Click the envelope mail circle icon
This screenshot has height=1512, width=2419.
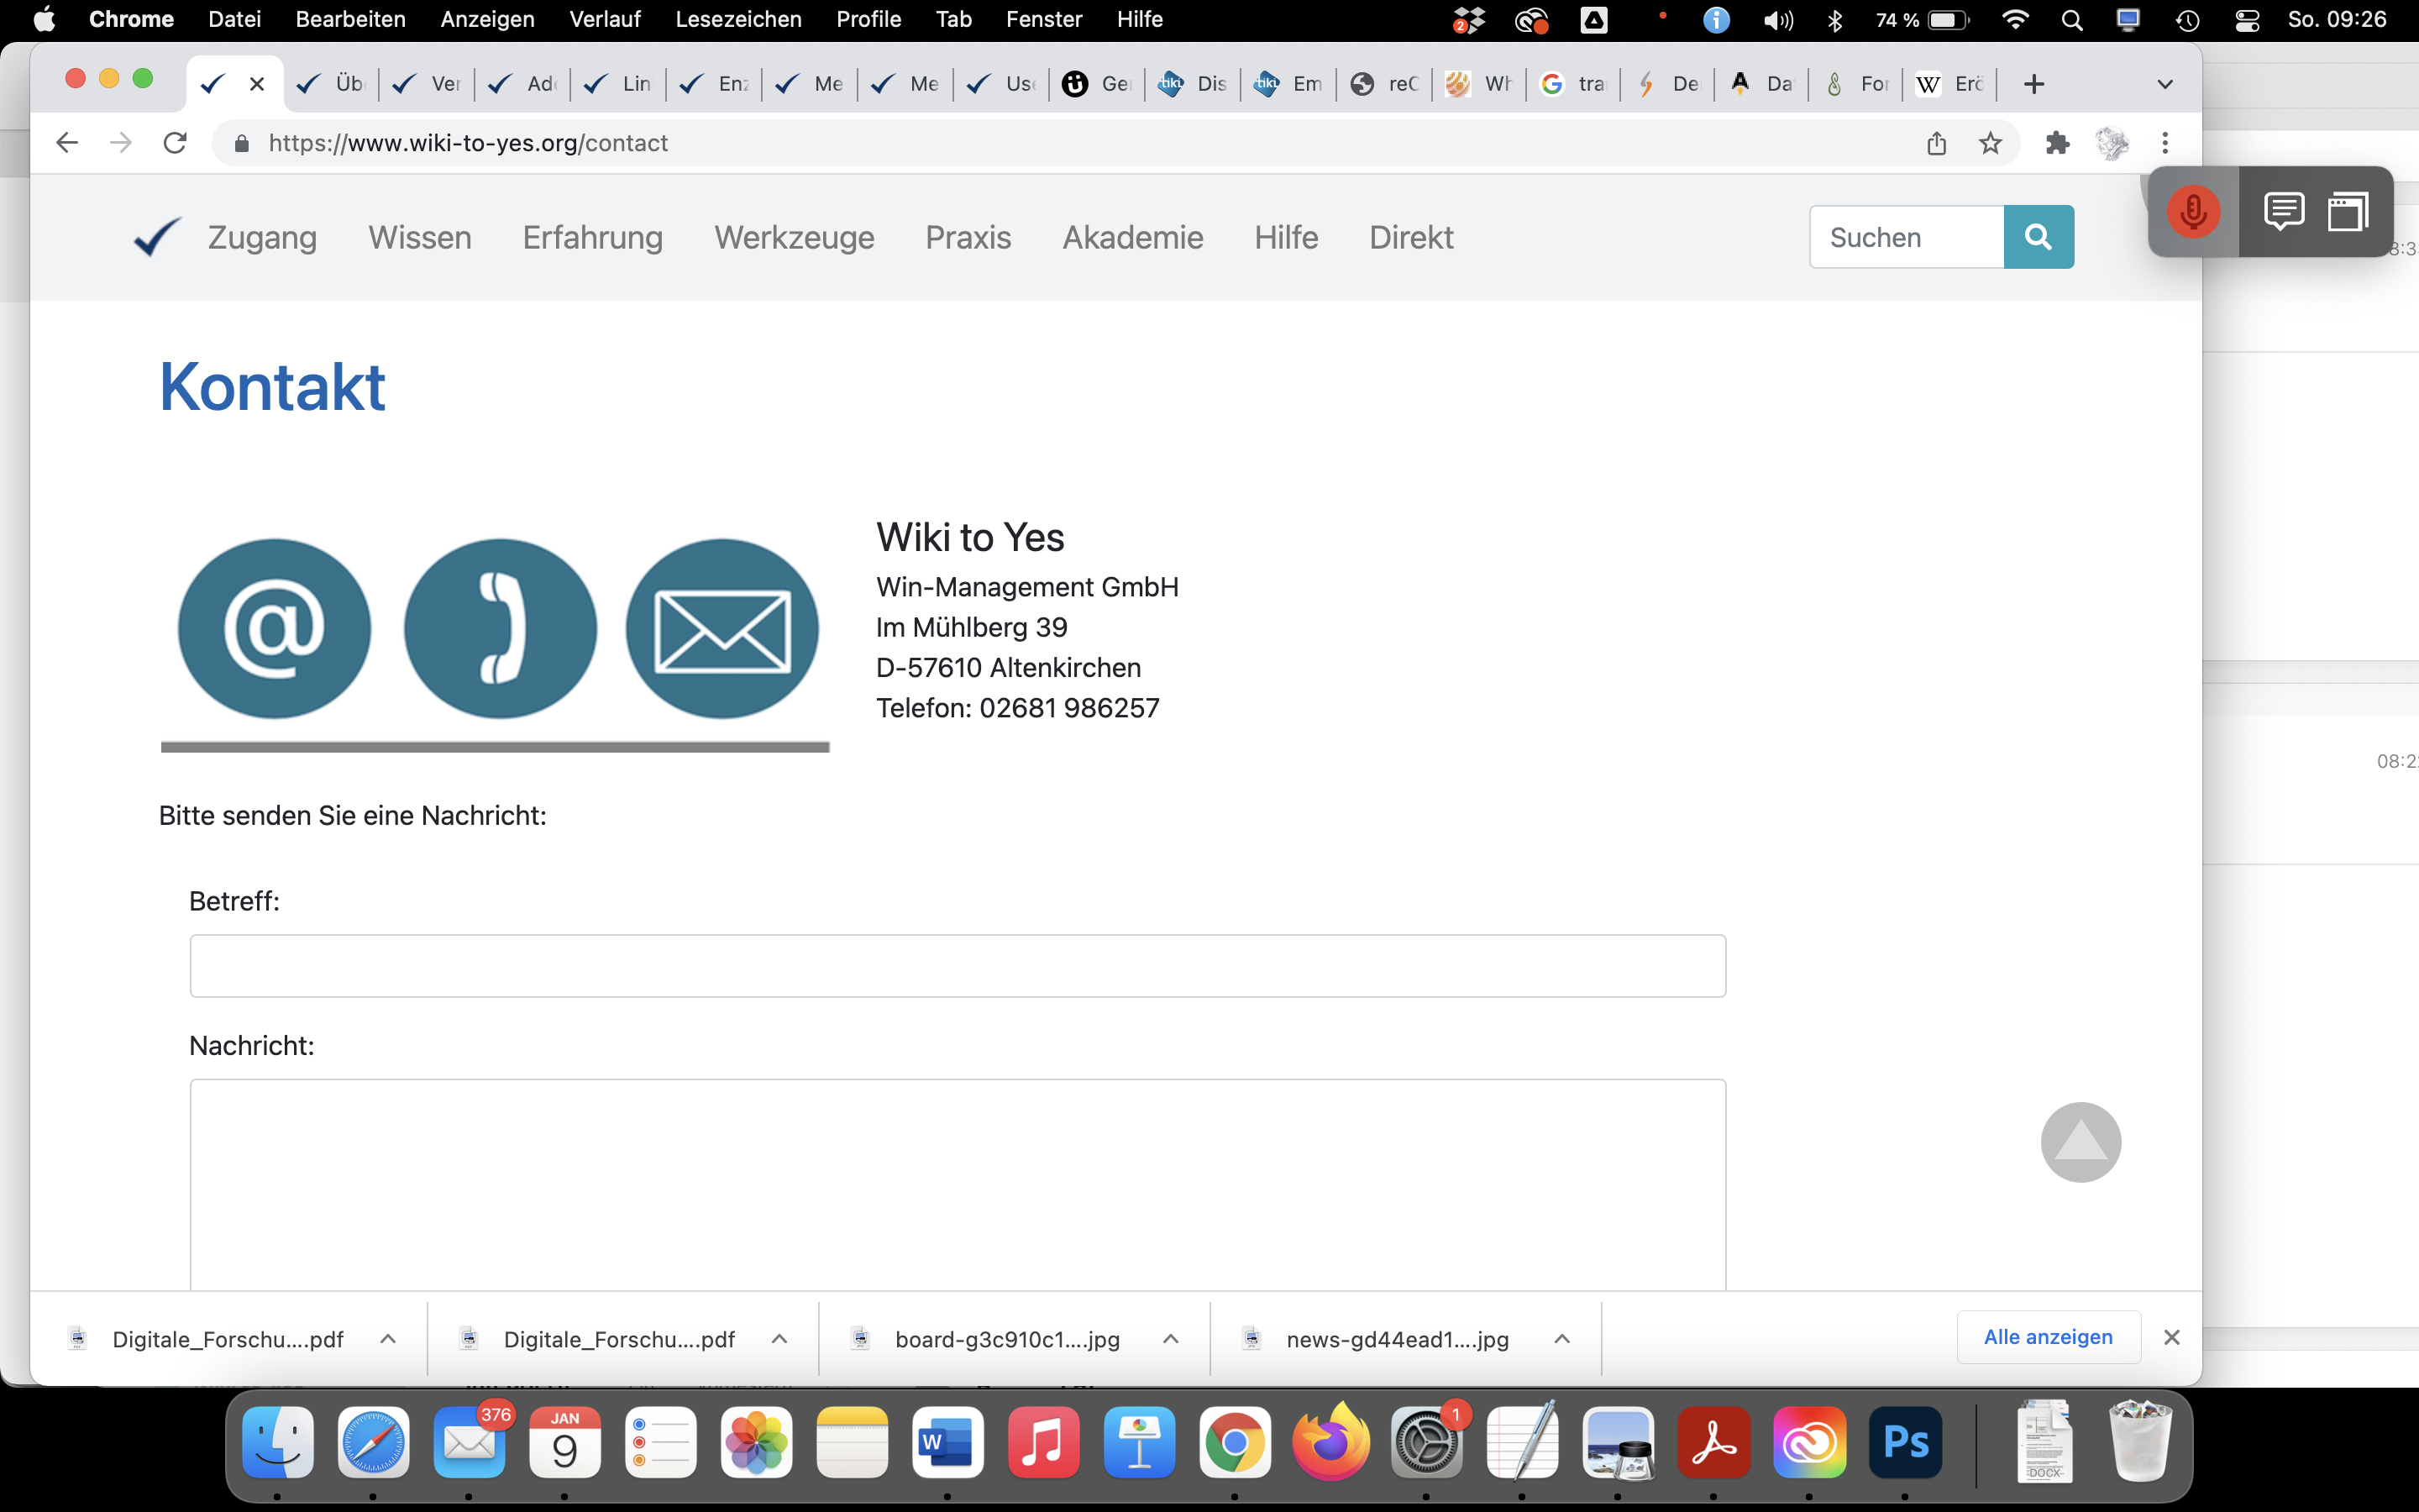[x=722, y=629]
